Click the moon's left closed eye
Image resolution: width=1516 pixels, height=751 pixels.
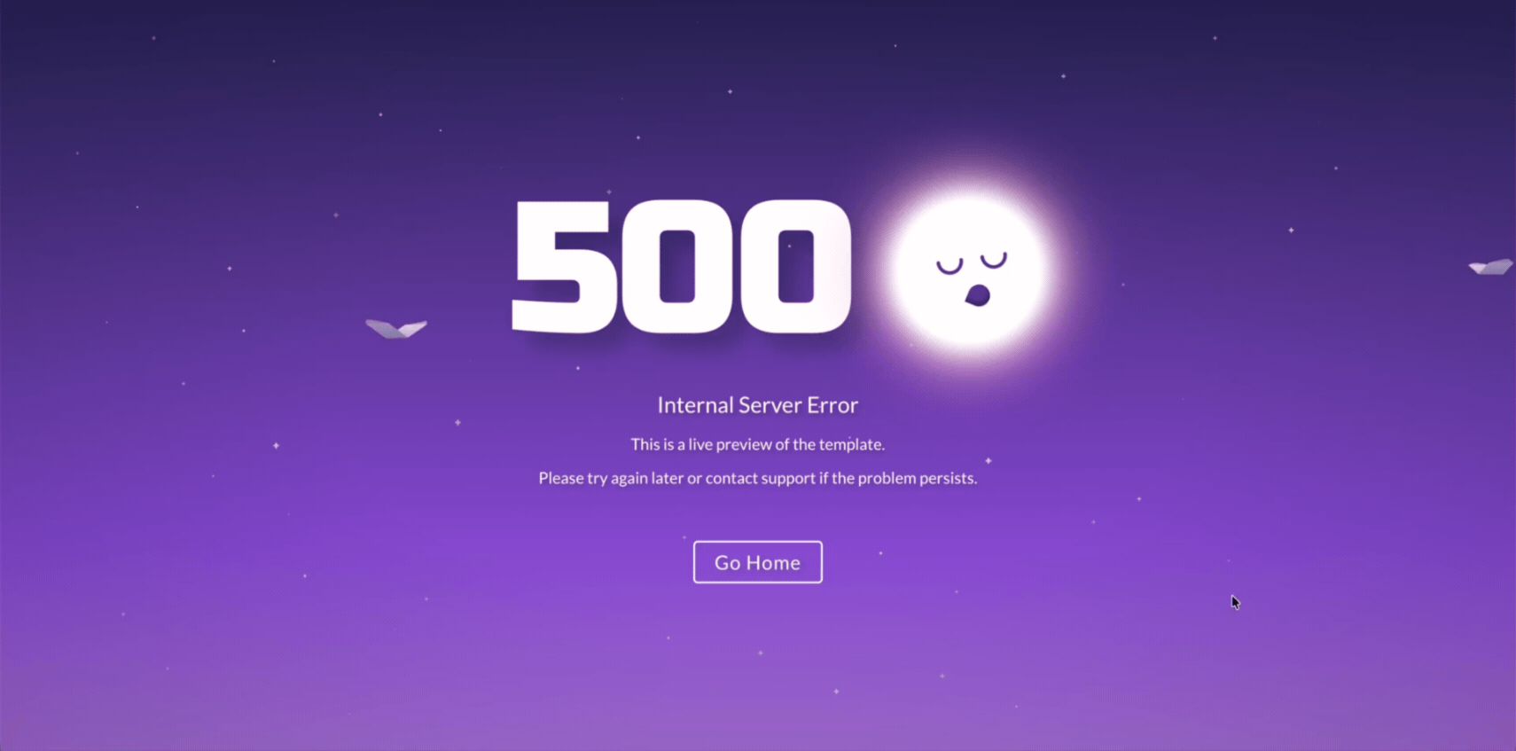tap(949, 266)
